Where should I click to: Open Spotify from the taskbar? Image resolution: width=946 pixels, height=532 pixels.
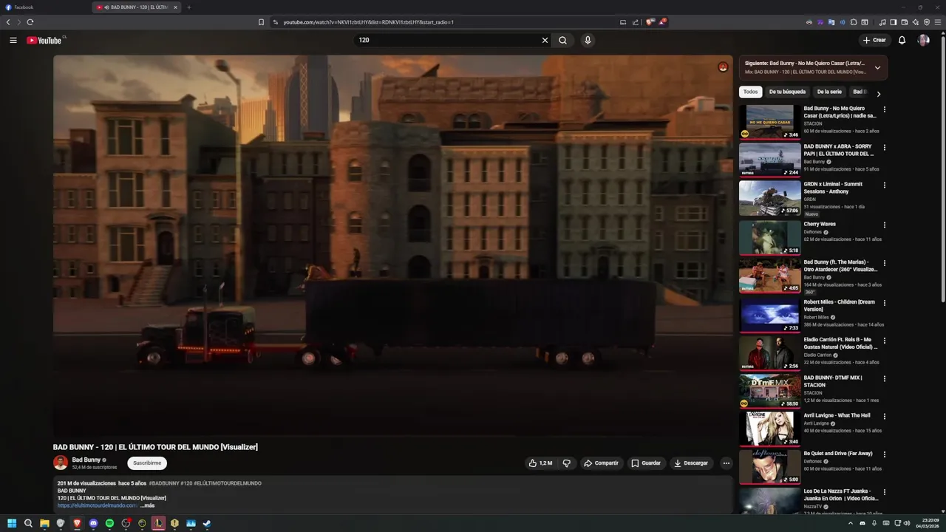pos(109,523)
